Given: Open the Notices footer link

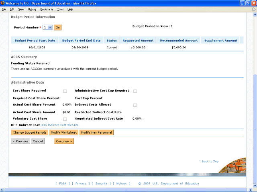Looking at the screenshot, I should (121, 184).
